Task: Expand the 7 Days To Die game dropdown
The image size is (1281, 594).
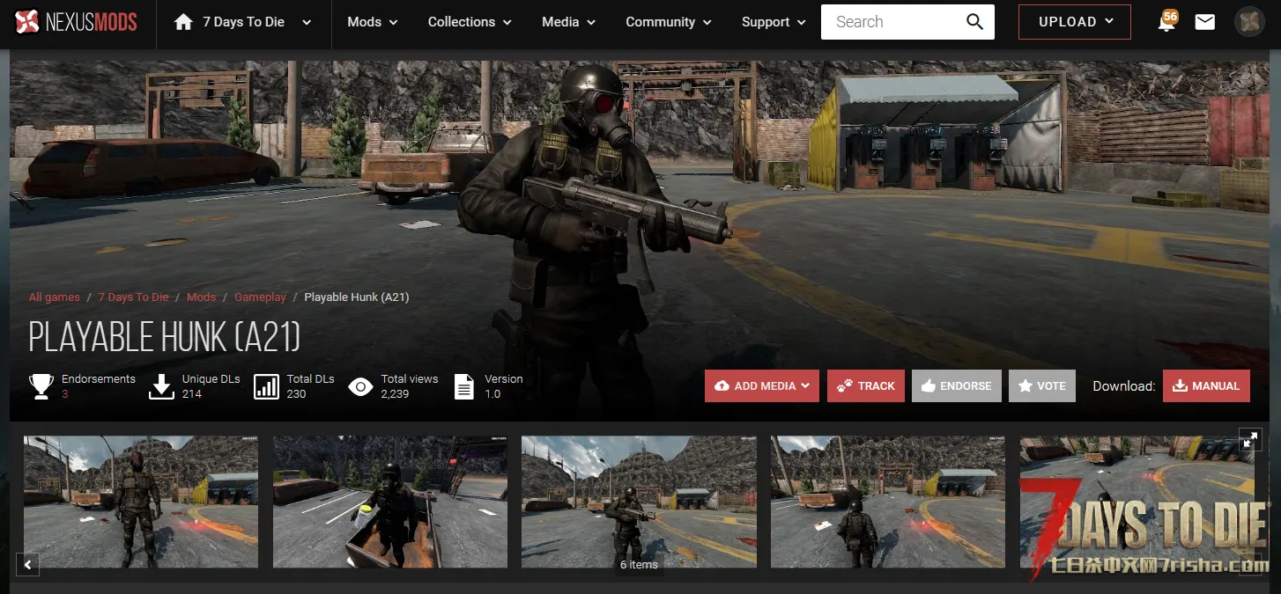Action: [x=307, y=22]
